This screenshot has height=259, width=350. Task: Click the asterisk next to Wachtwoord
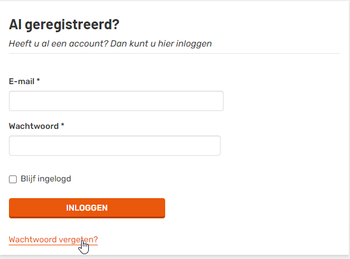coord(63,125)
